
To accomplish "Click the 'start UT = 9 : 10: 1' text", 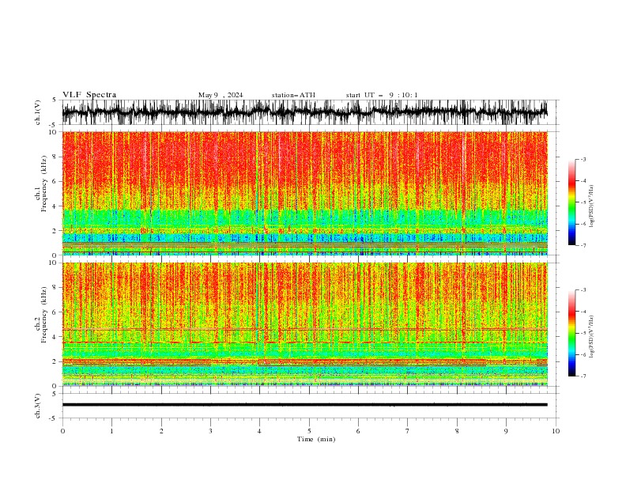I will [382, 95].
